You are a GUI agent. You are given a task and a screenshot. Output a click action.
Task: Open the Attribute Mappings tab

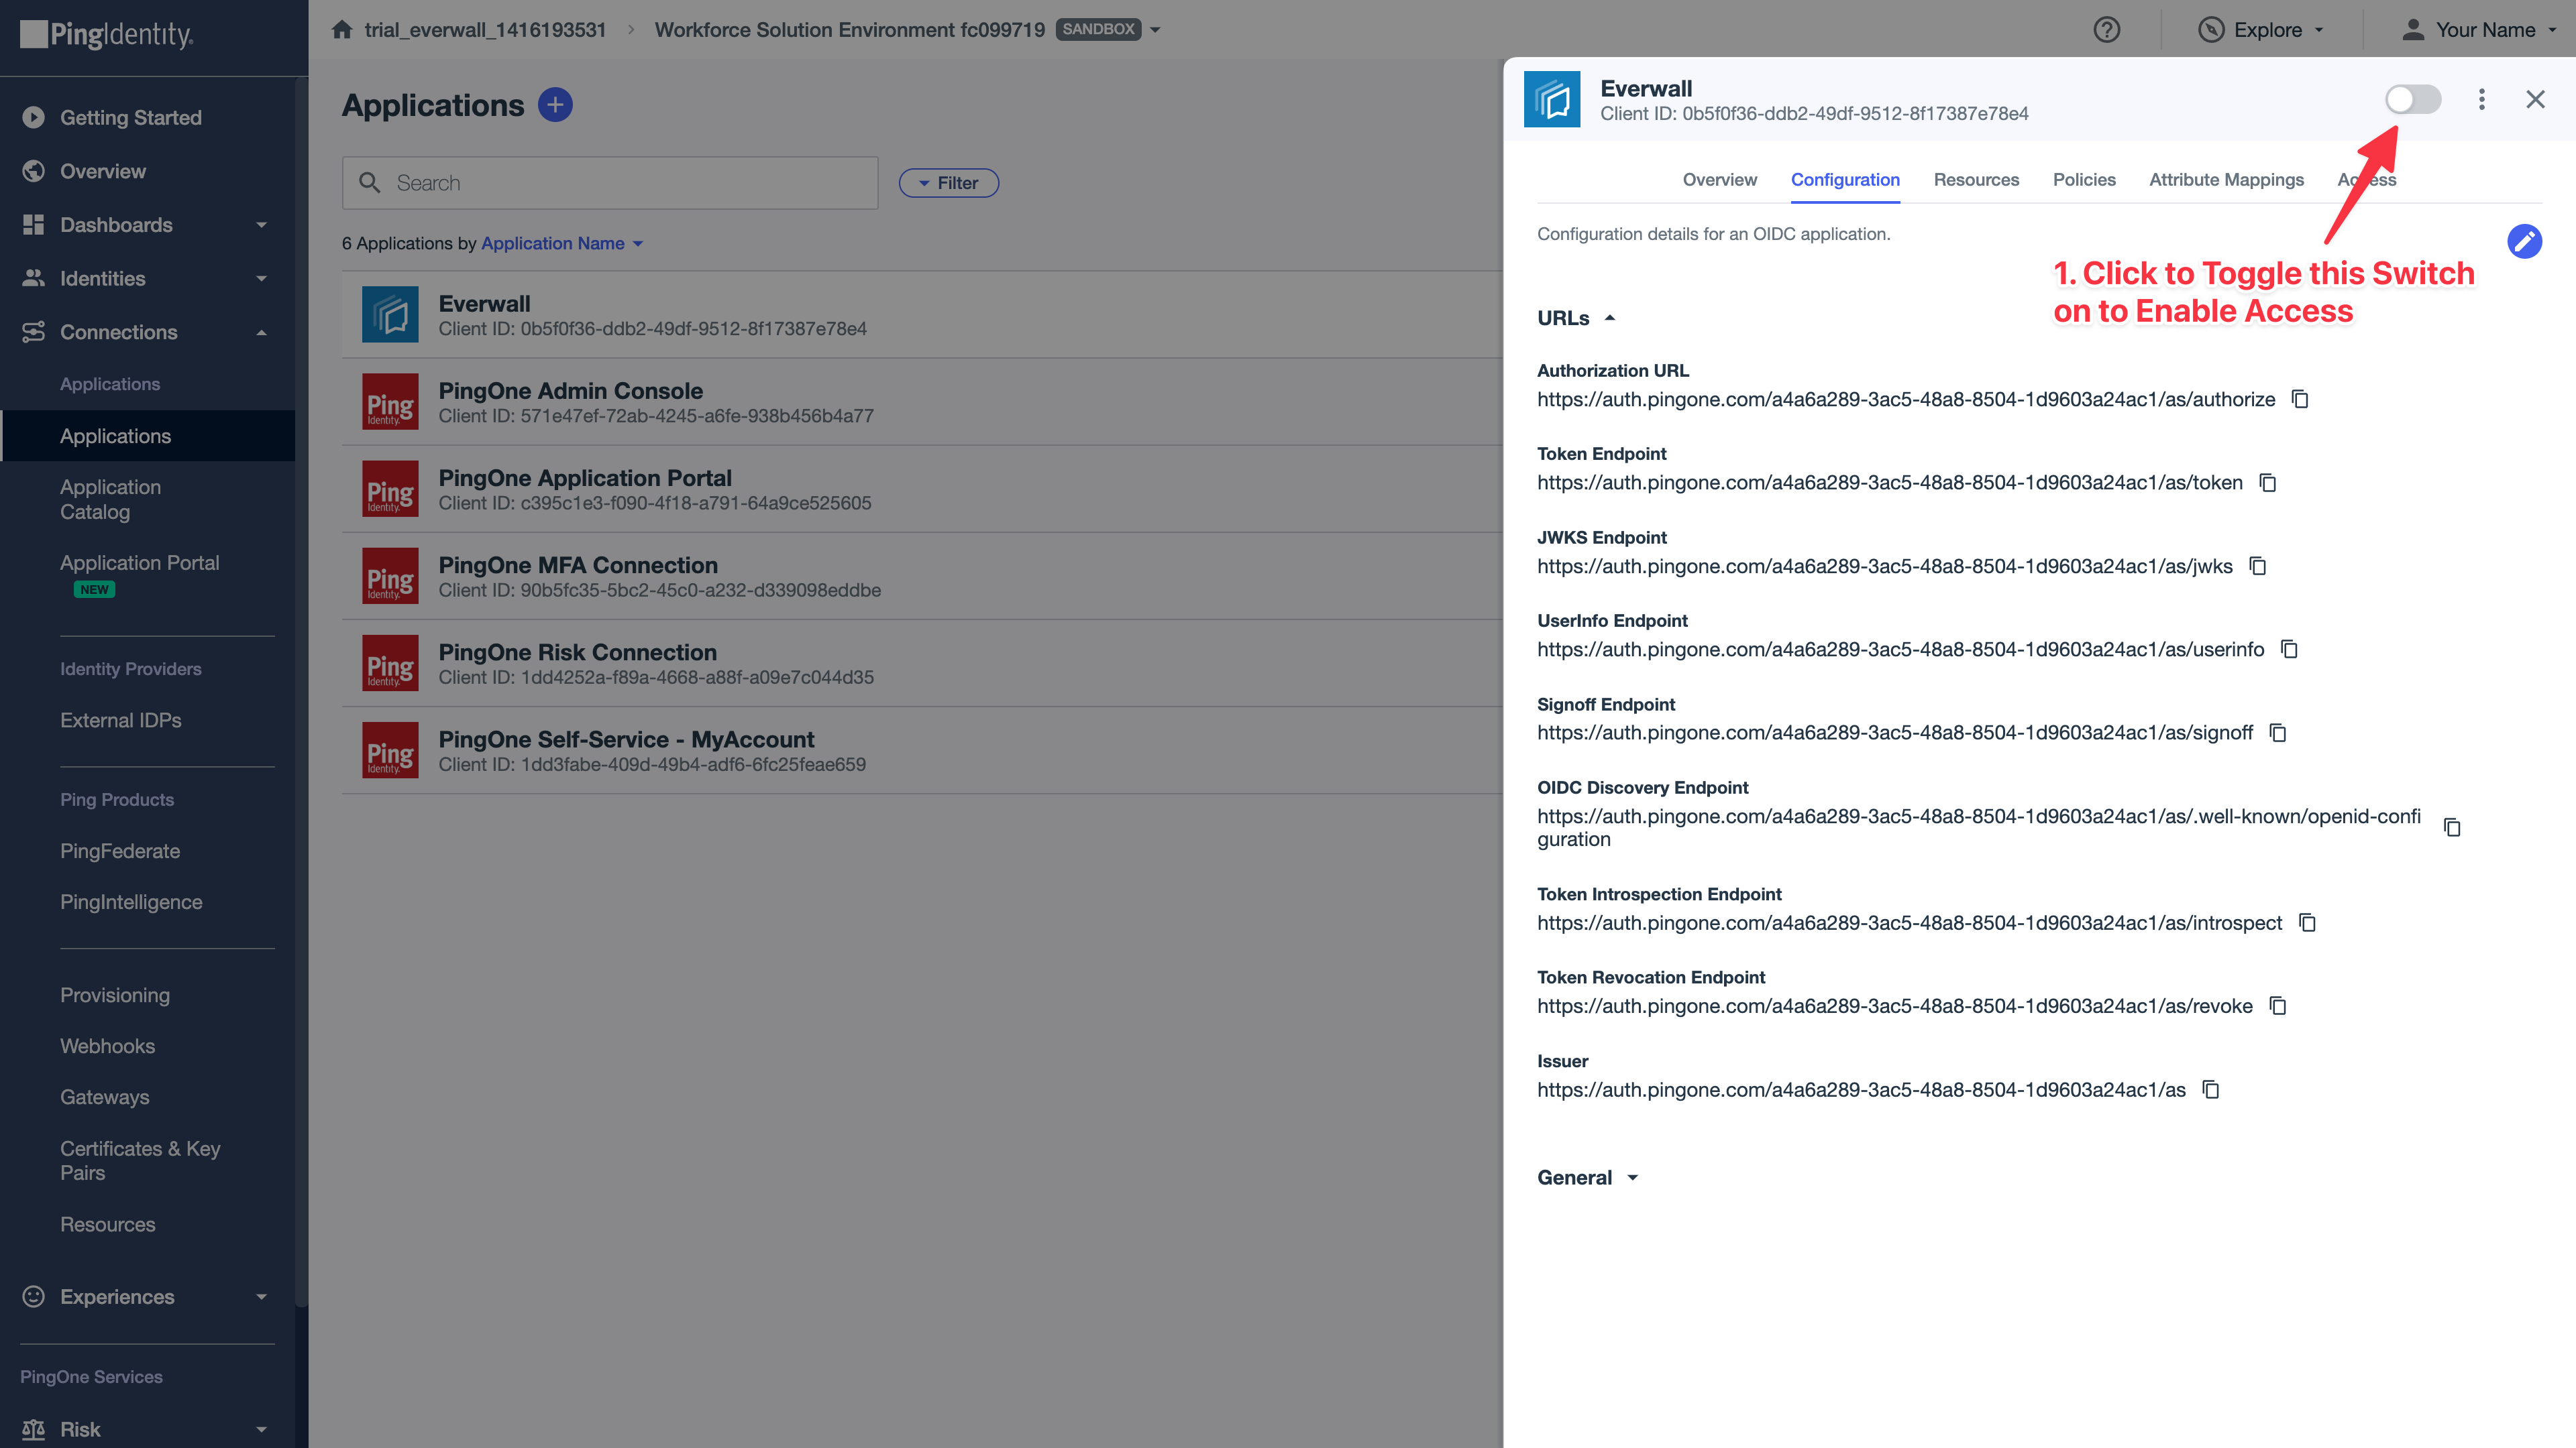click(x=2226, y=180)
